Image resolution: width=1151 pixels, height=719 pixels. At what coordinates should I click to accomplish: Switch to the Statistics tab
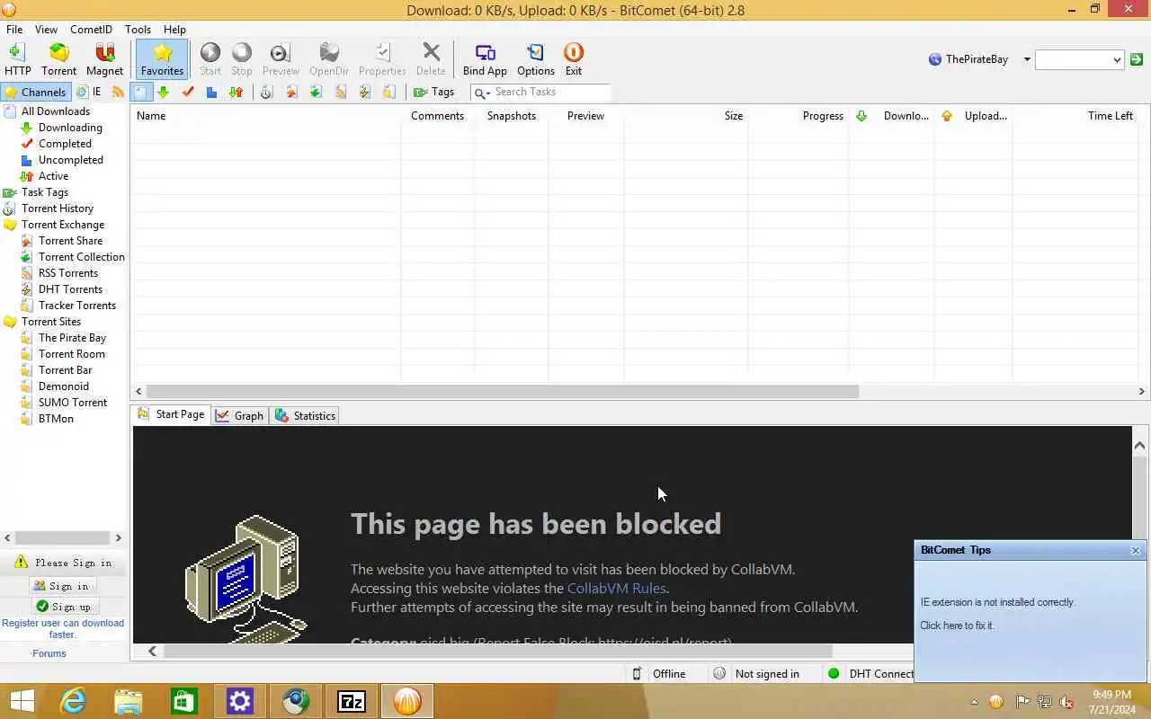click(x=306, y=415)
